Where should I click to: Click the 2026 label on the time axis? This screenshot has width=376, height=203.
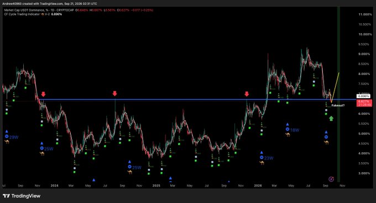(x=258, y=185)
